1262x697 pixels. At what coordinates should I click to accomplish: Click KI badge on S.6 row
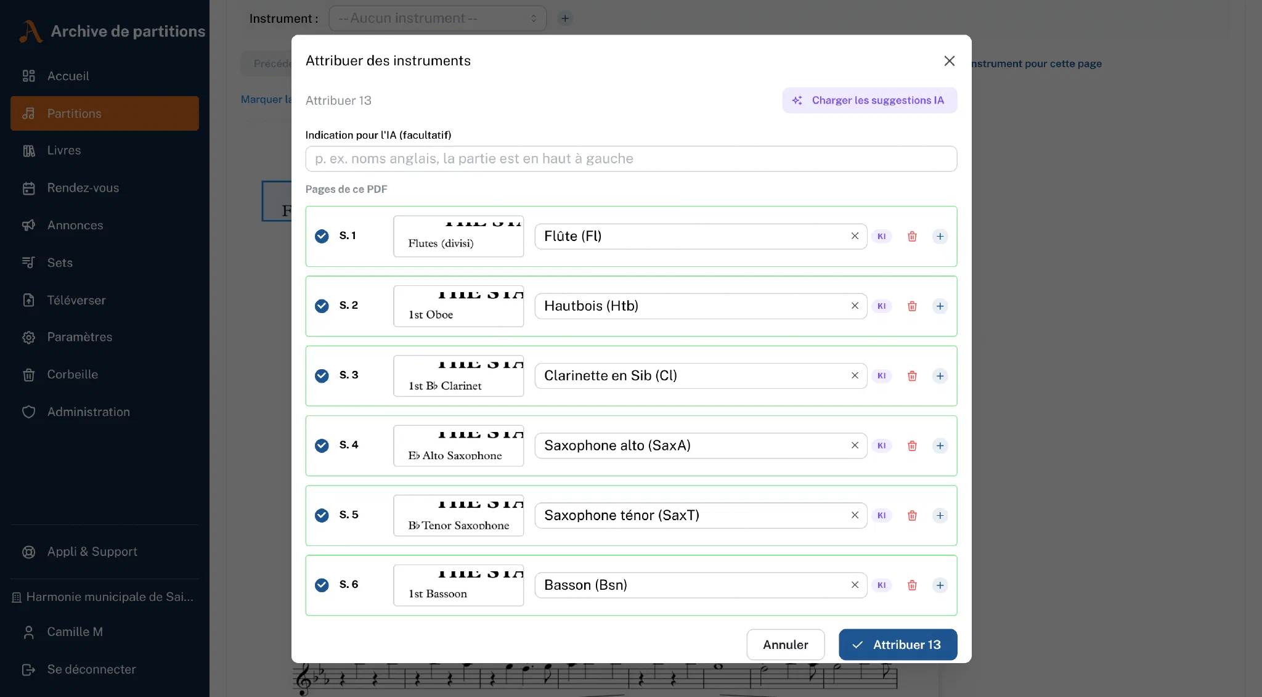tap(882, 585)
